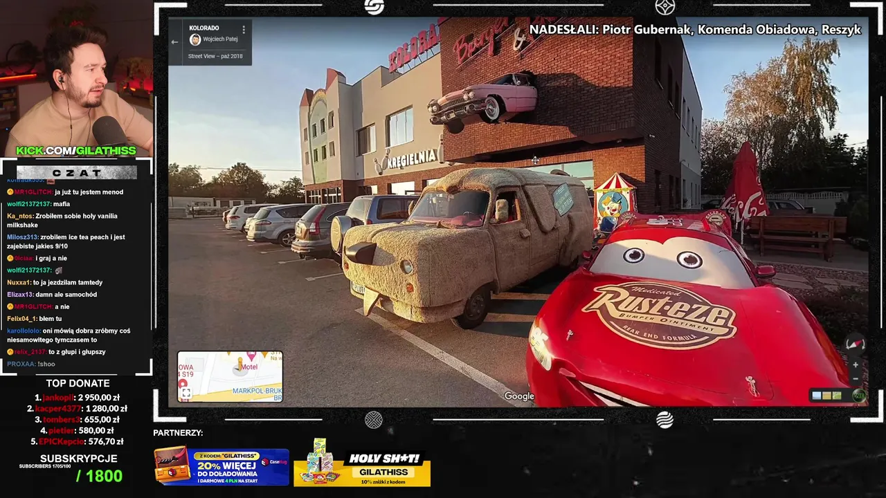Select the tan imagery thumbnail
This screenshot has height=498, width=886.
(x=826, y=396)
